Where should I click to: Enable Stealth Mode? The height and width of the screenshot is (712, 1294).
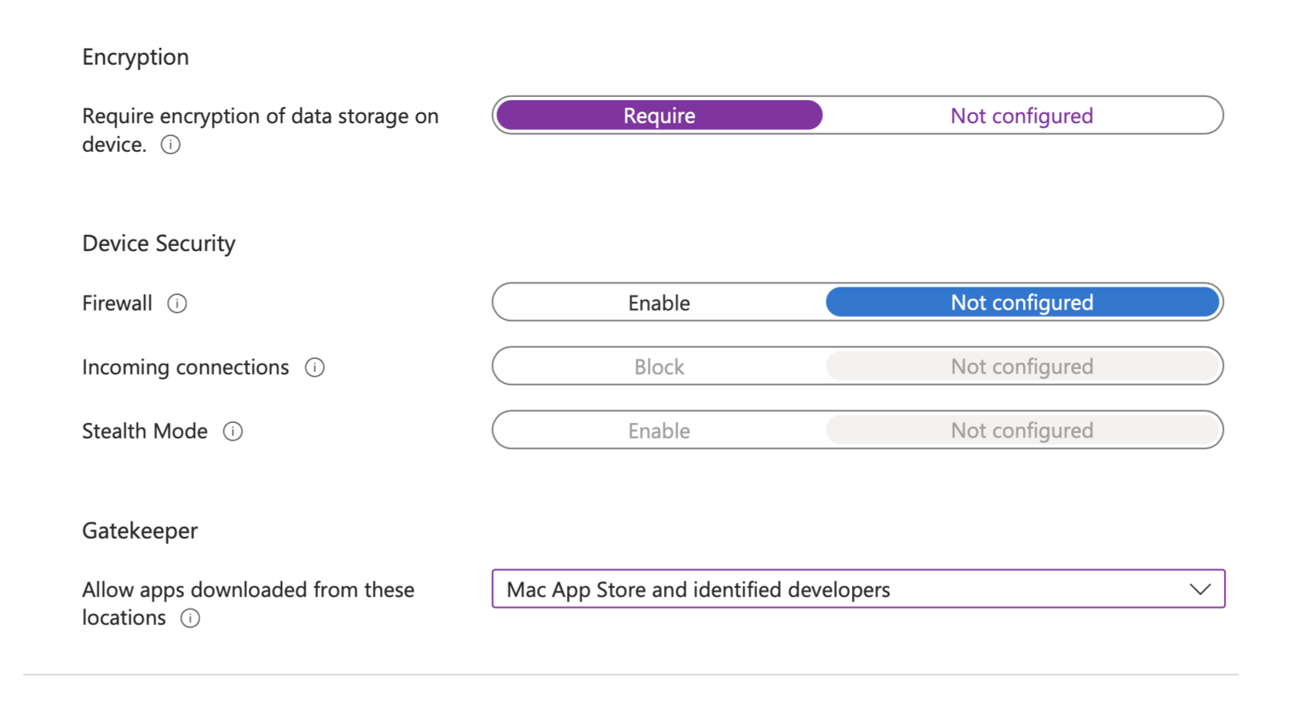point(659,431)
